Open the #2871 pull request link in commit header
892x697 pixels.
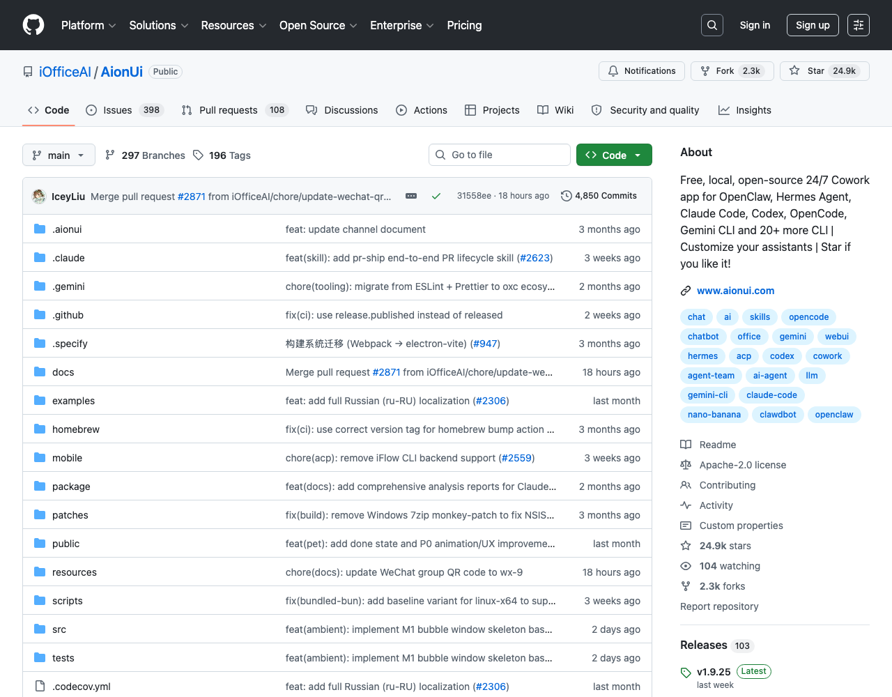pyautogui.click(x=192, y=197)
